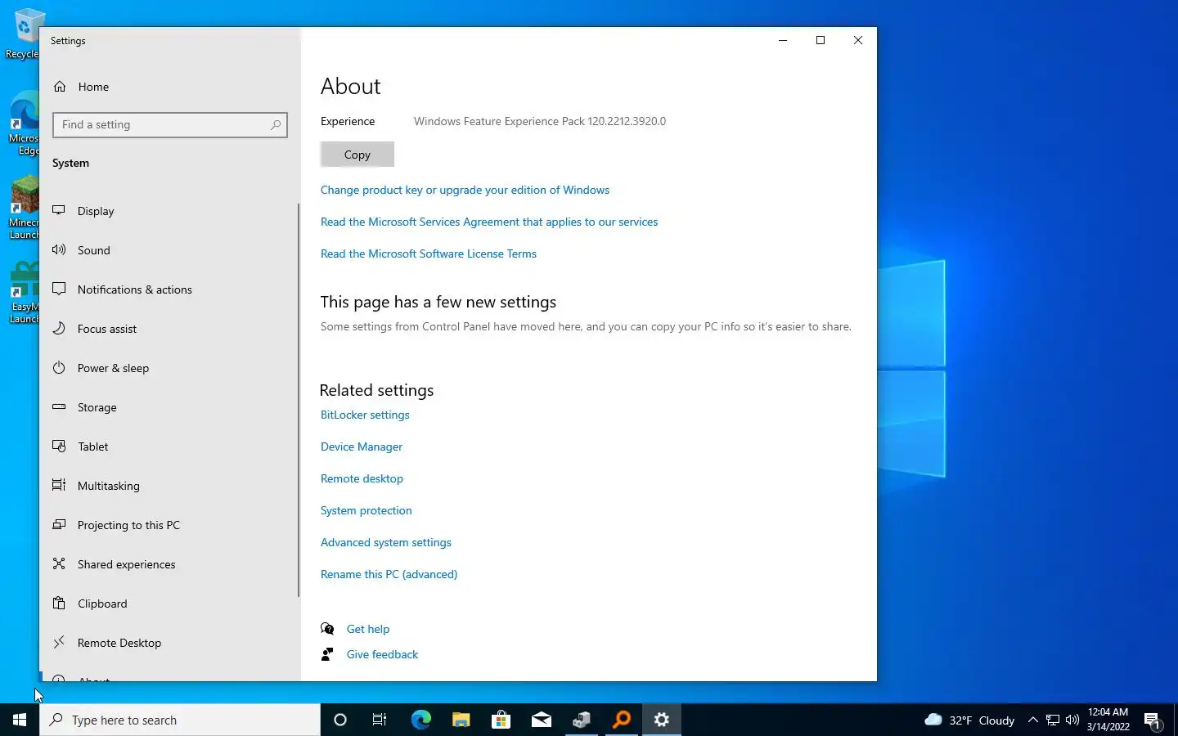Maximize the Settings window
Screen dimensions: 1178x736
tap(821, 40)
